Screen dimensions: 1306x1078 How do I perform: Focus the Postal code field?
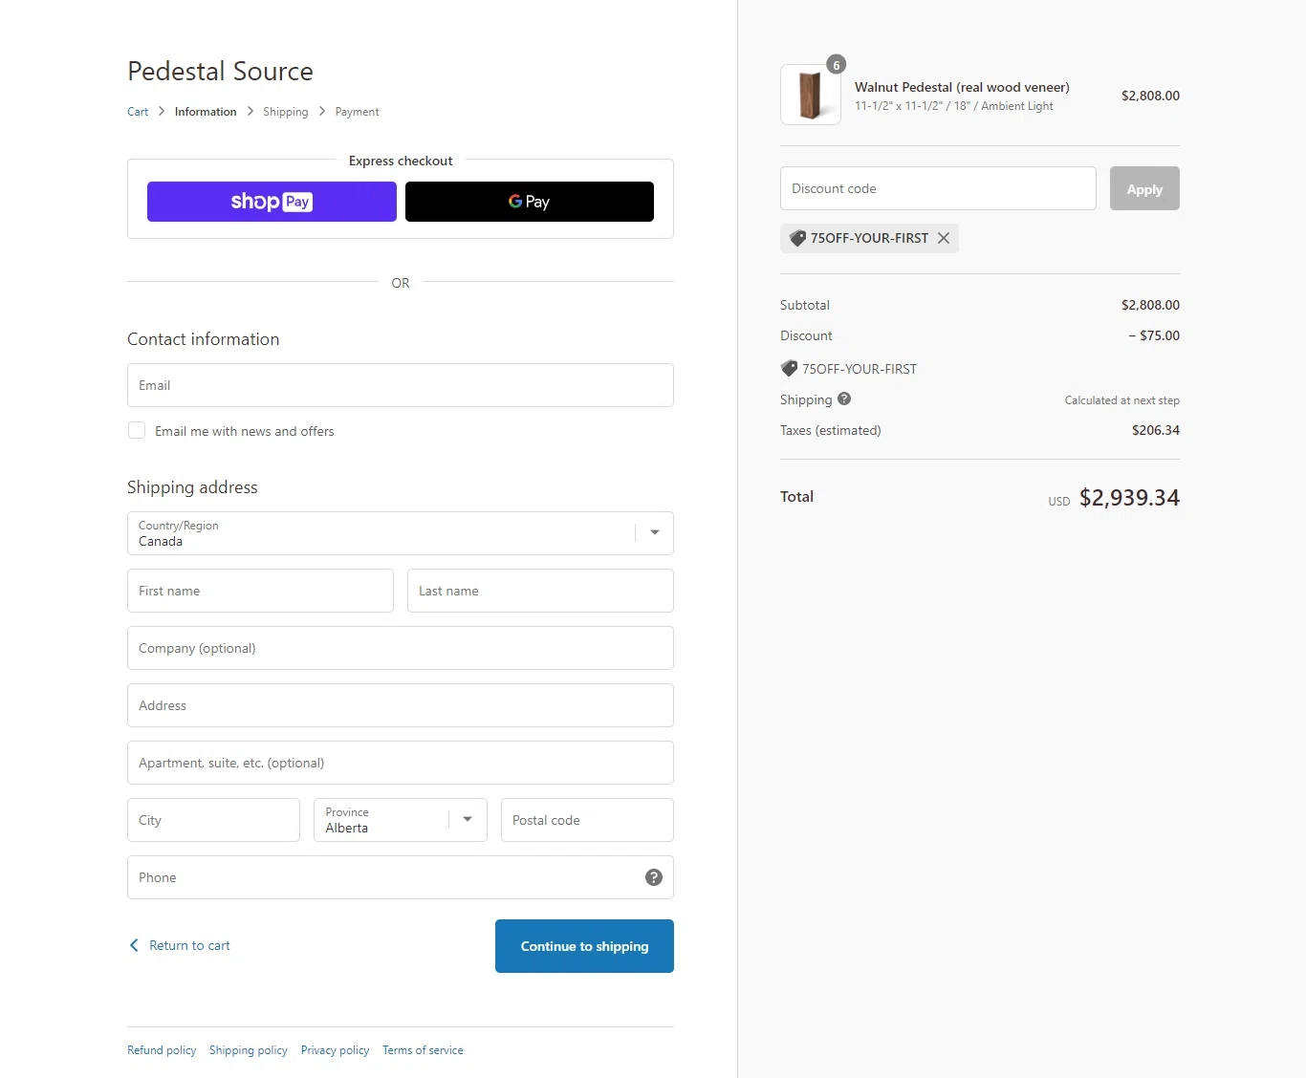click(587, 820)
